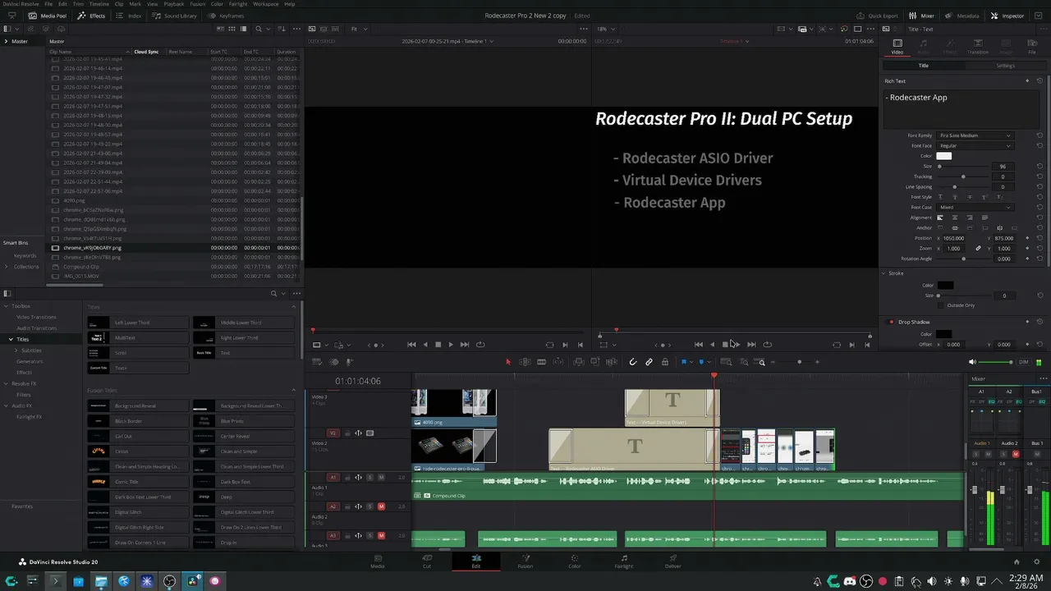1051x591 pixels.
Task: Open the Sound Library panel
Action: pyautogui.click(x=175, y=16)
